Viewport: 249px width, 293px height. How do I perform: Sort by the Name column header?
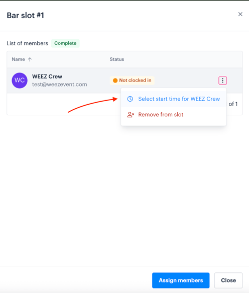(18, 59)
